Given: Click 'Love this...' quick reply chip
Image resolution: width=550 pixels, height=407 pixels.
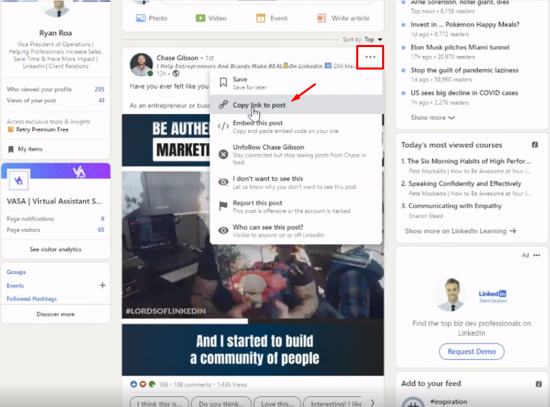Looking at the screenshot, I should [277, 403].
